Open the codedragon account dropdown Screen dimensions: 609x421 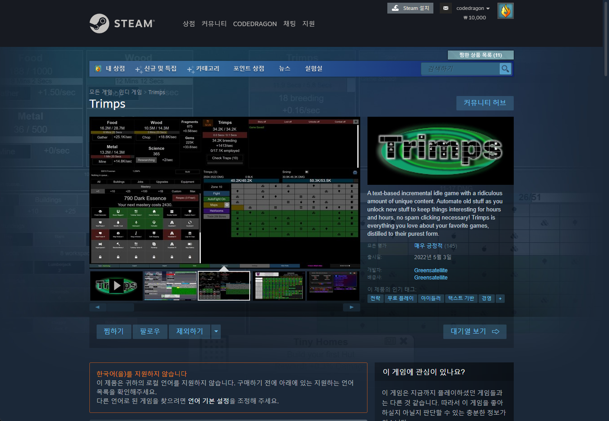point(473,8)
